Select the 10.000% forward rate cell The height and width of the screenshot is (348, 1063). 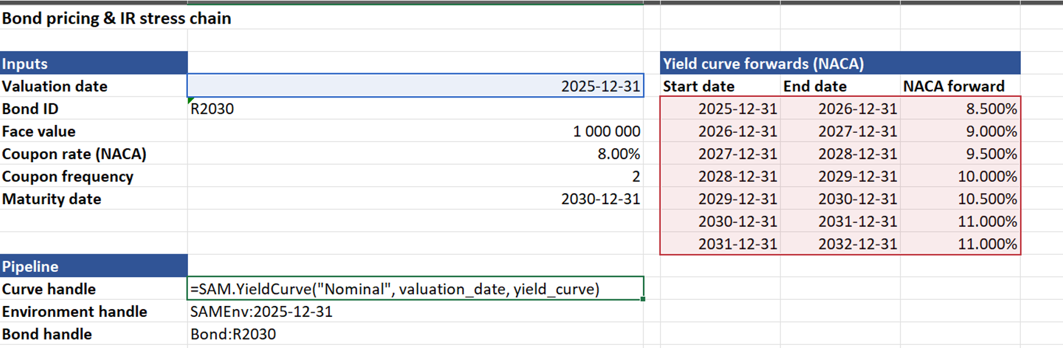click(960, 176)
